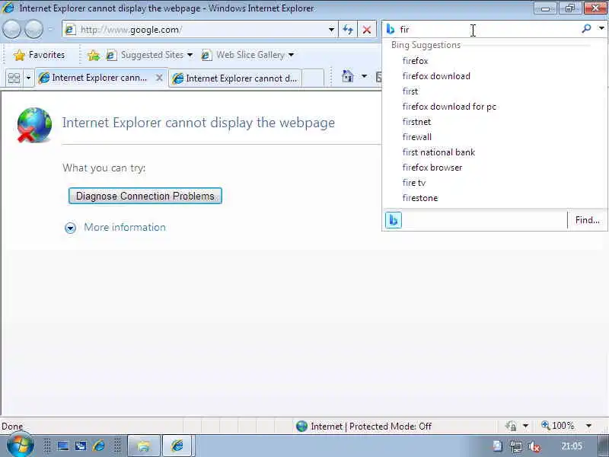Click the address bar with google.com

(x=194, y=30)
